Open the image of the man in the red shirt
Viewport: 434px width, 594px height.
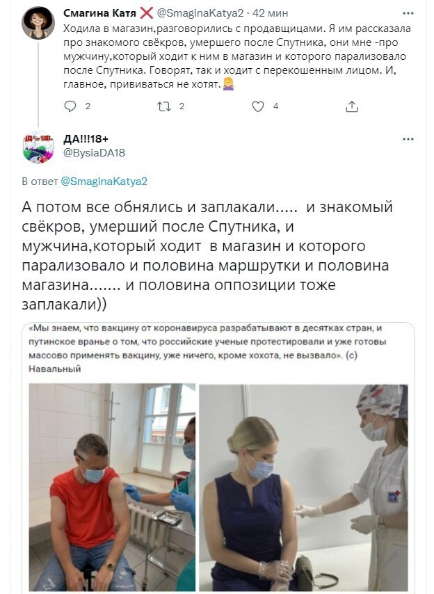[x=112, y=488]
